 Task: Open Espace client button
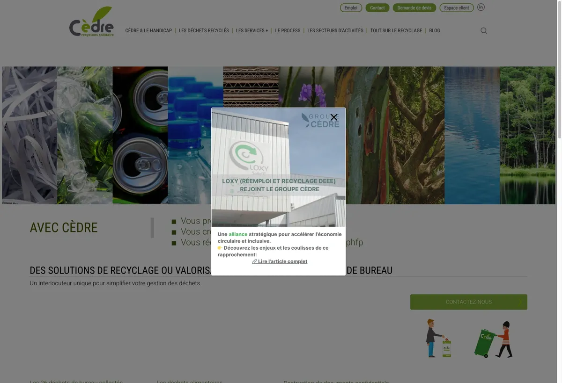[x=457, y=8]
